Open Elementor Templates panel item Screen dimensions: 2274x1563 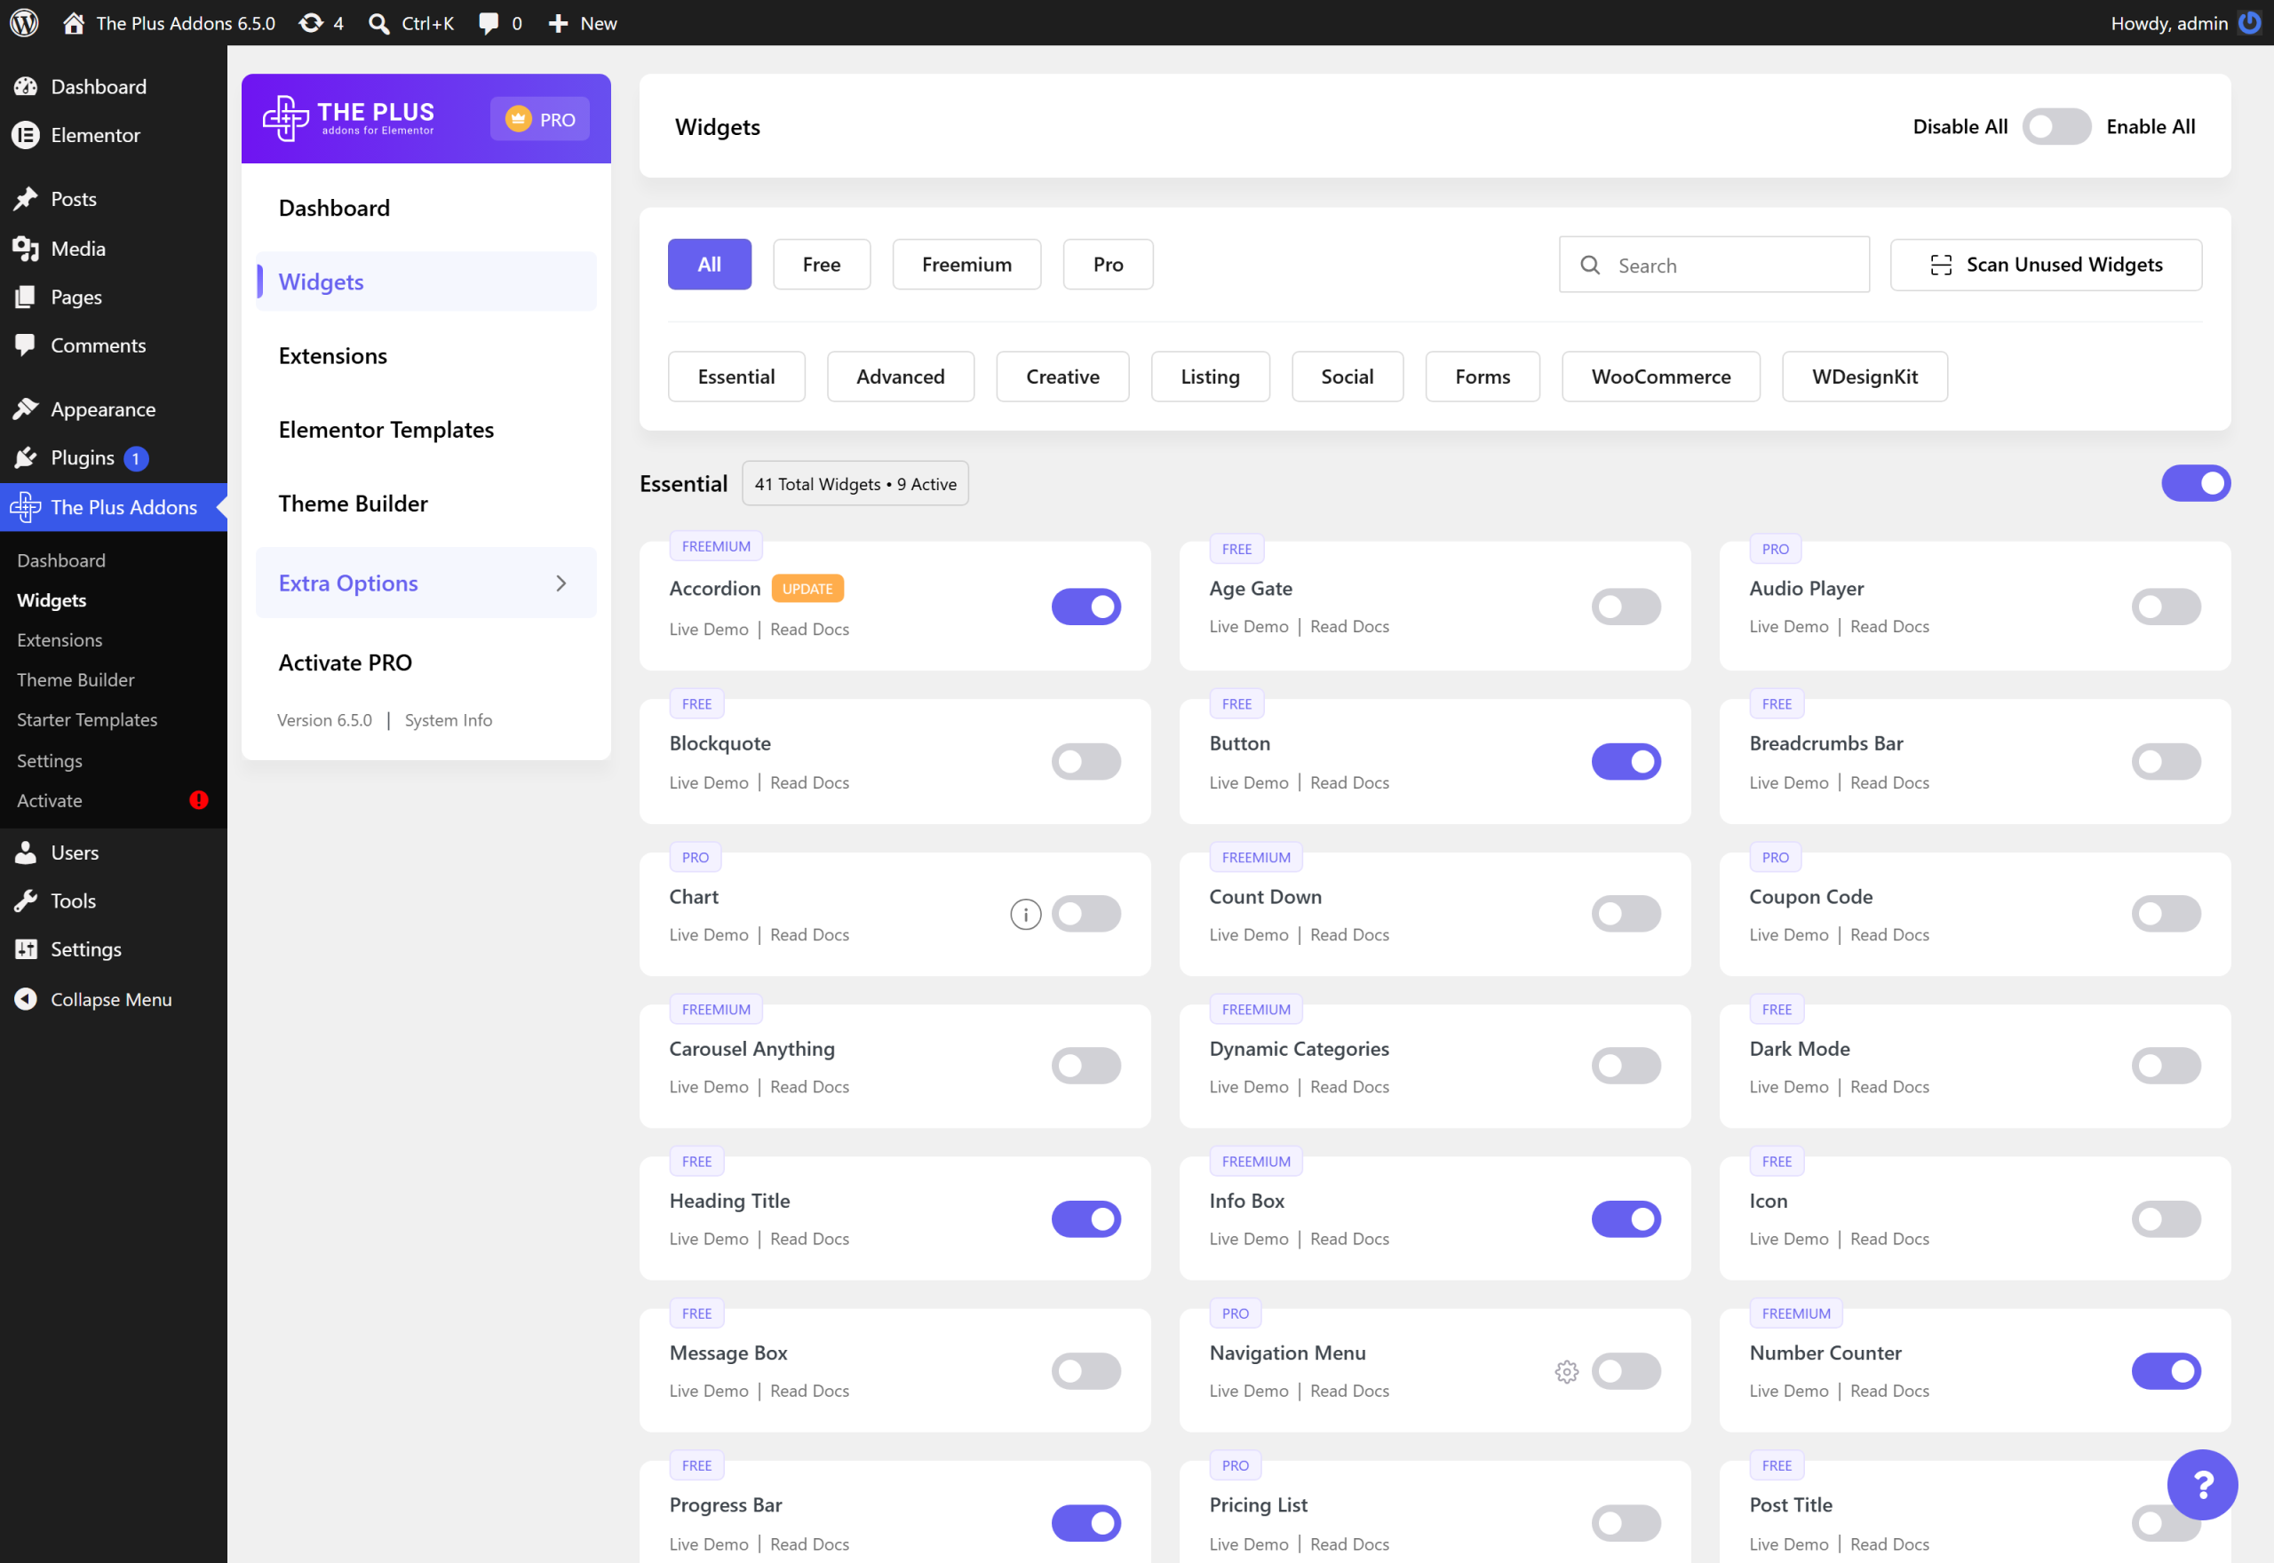386,429
